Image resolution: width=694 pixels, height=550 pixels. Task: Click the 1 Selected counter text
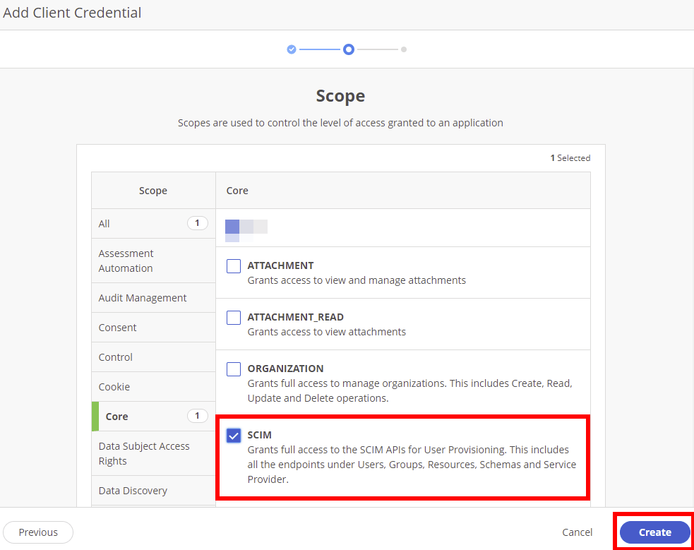click(x=570, y=158)
